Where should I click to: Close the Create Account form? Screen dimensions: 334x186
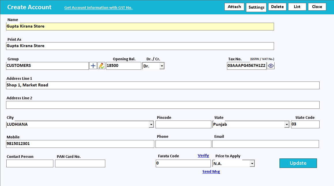click(x=317, y=7)
